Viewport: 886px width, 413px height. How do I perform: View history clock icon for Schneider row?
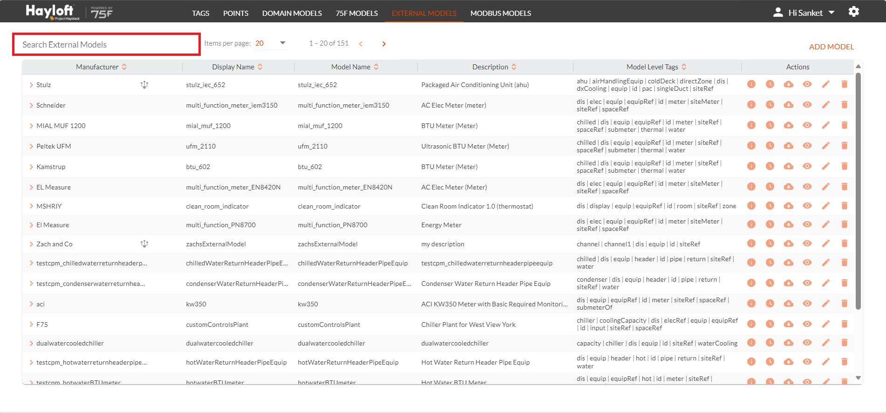pos(770,105)
